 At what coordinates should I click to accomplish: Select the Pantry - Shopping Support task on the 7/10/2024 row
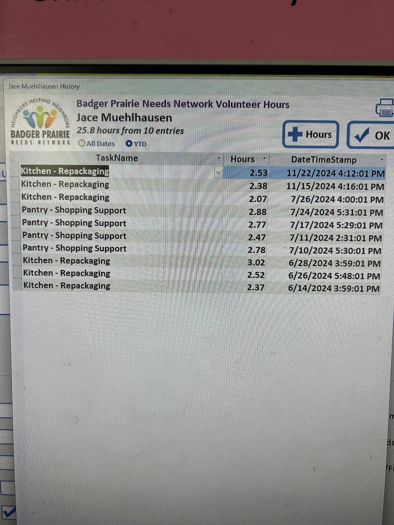(75, 248)
